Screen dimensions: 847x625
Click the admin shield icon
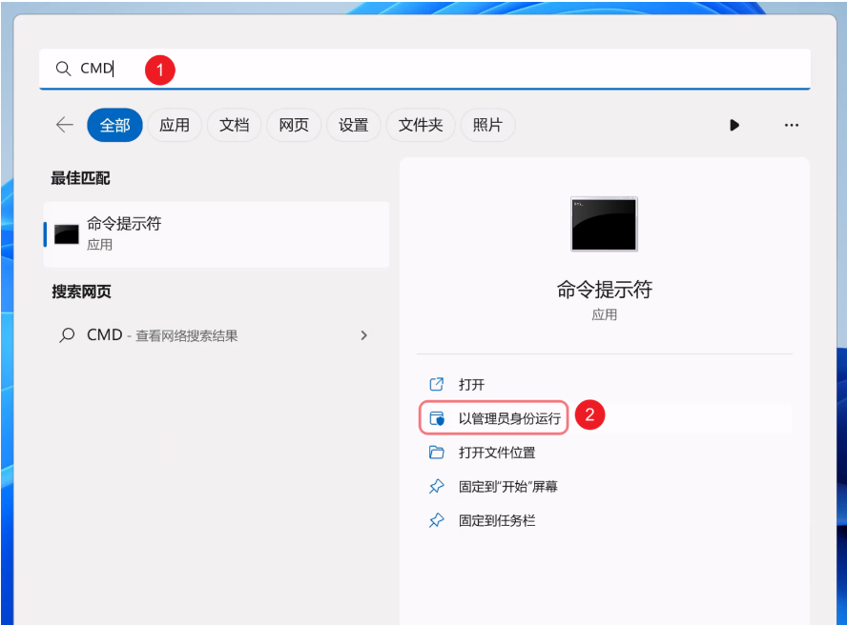437,418
